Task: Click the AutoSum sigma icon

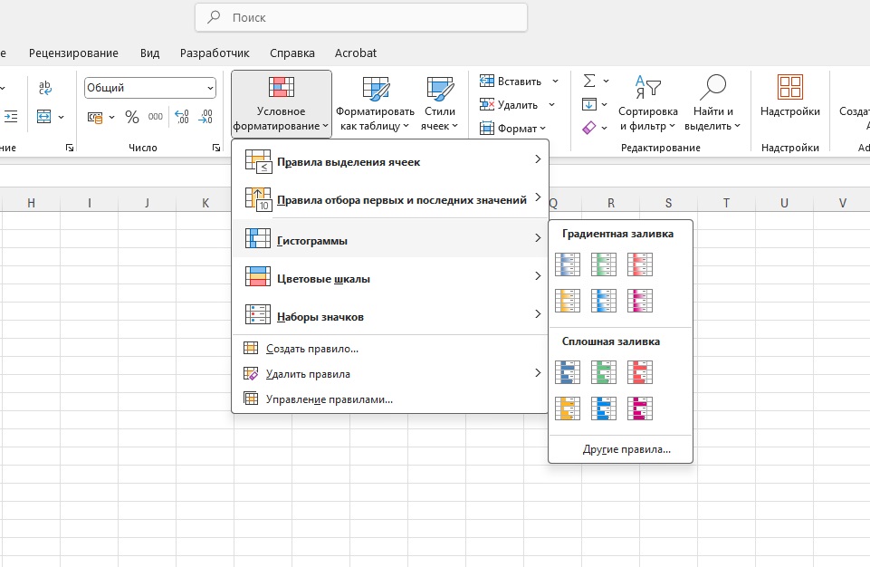Action: (x=589, y=82)
